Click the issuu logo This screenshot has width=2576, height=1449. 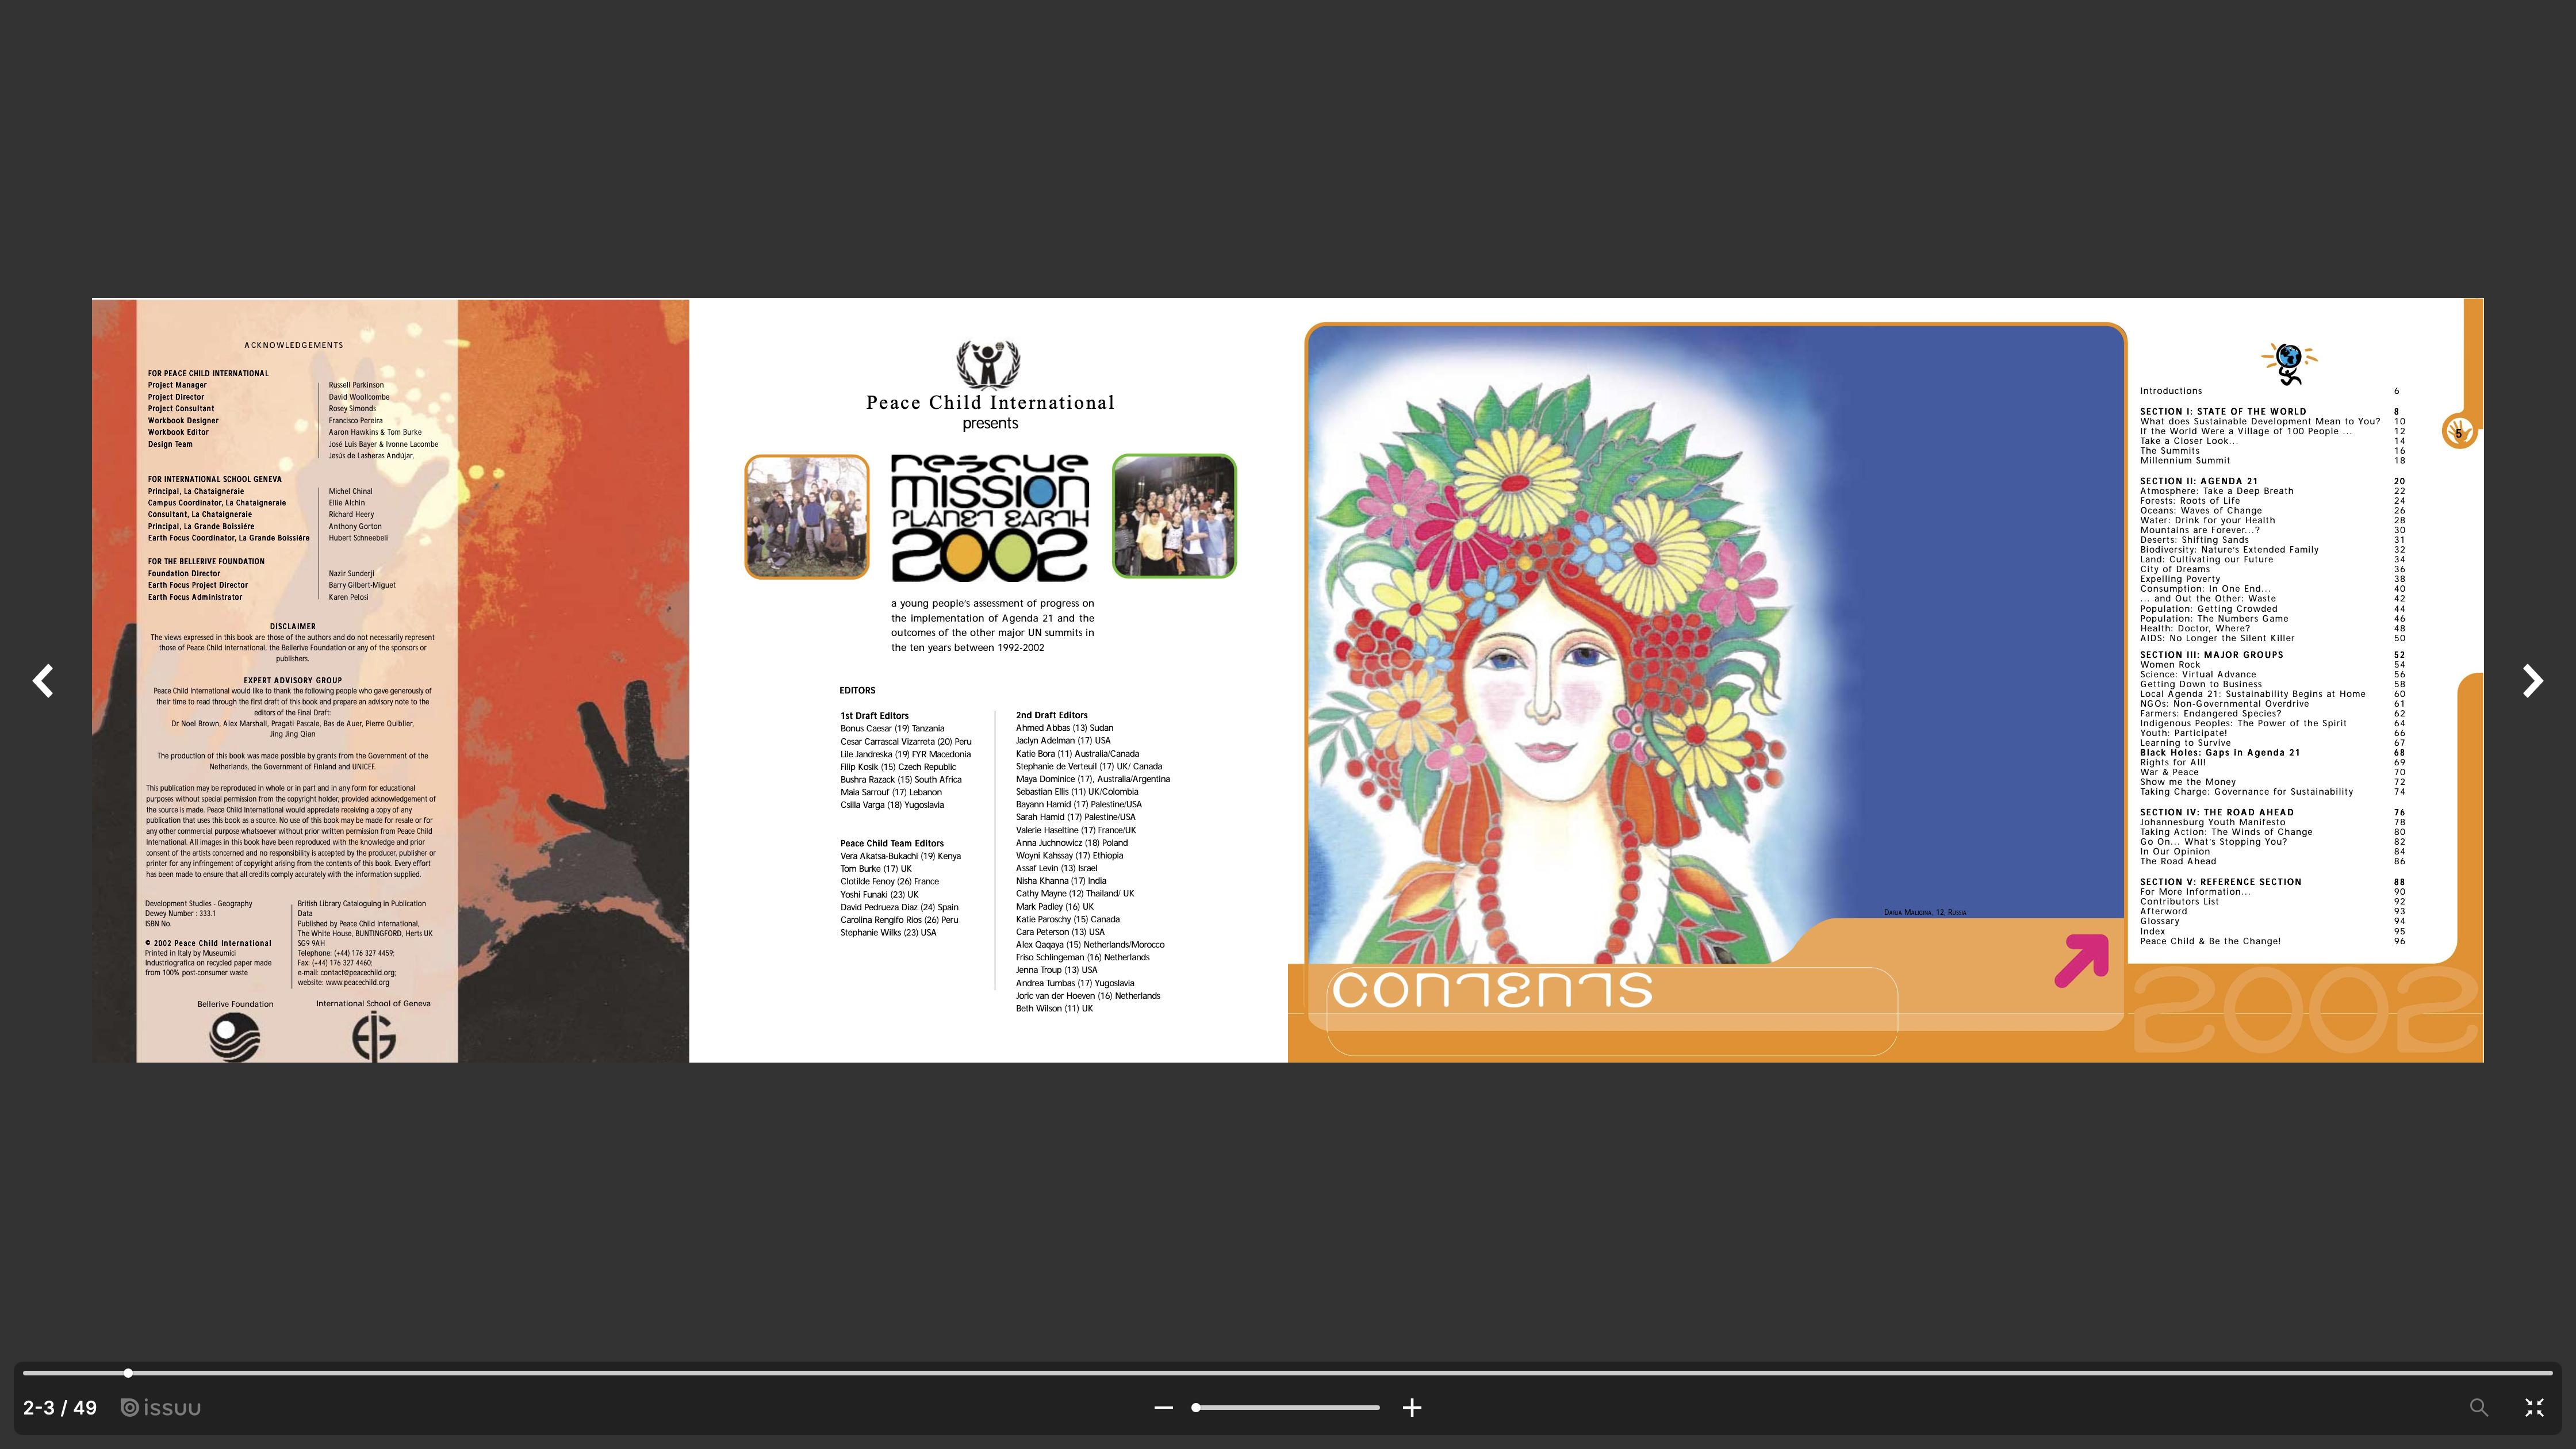point(161,1407)
